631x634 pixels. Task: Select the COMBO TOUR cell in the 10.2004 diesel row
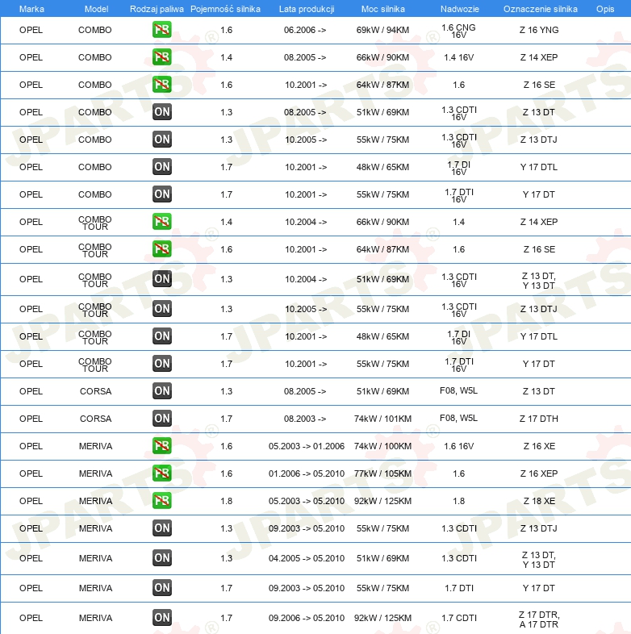[x=95, y=280]
